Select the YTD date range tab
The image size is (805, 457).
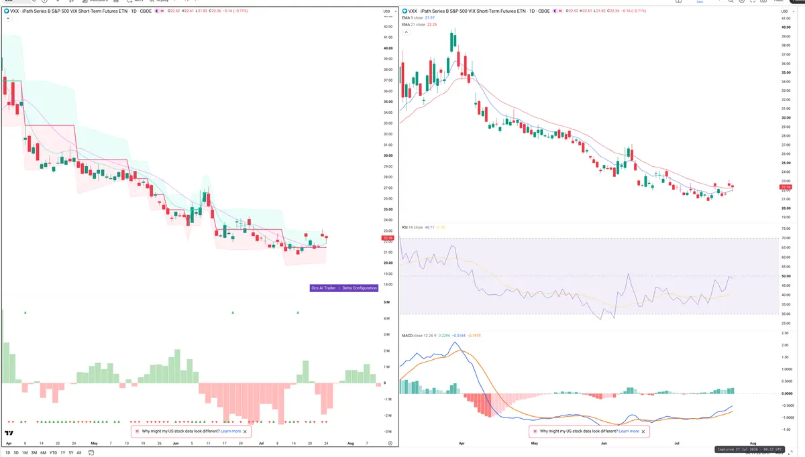(54, 452)
